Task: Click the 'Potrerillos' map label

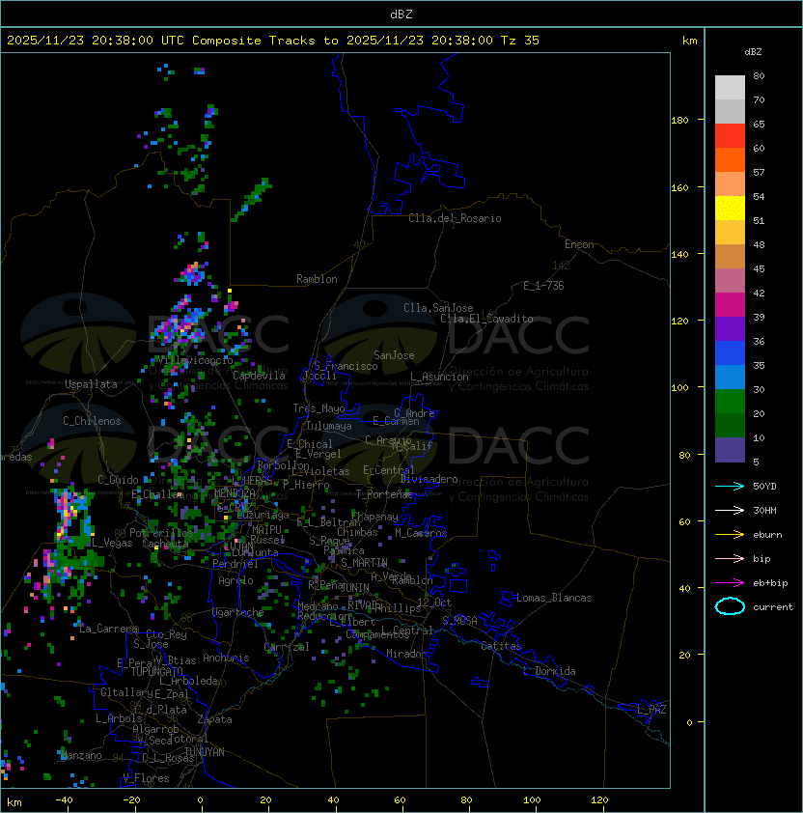Action: coord(161,533)
